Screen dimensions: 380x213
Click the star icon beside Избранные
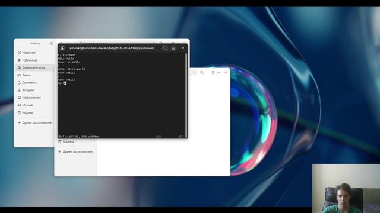click(19, 60)
